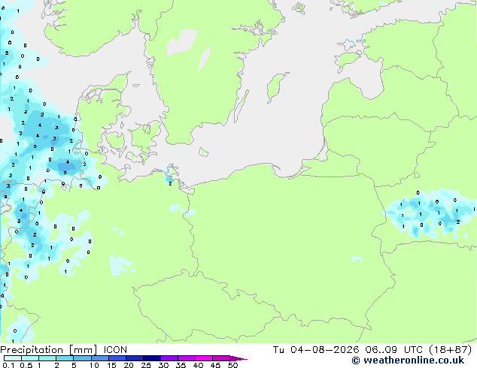477x368 pixels.
Task: Click Gotland island in the Baltic Sea
Action: (x=276, y=87)
